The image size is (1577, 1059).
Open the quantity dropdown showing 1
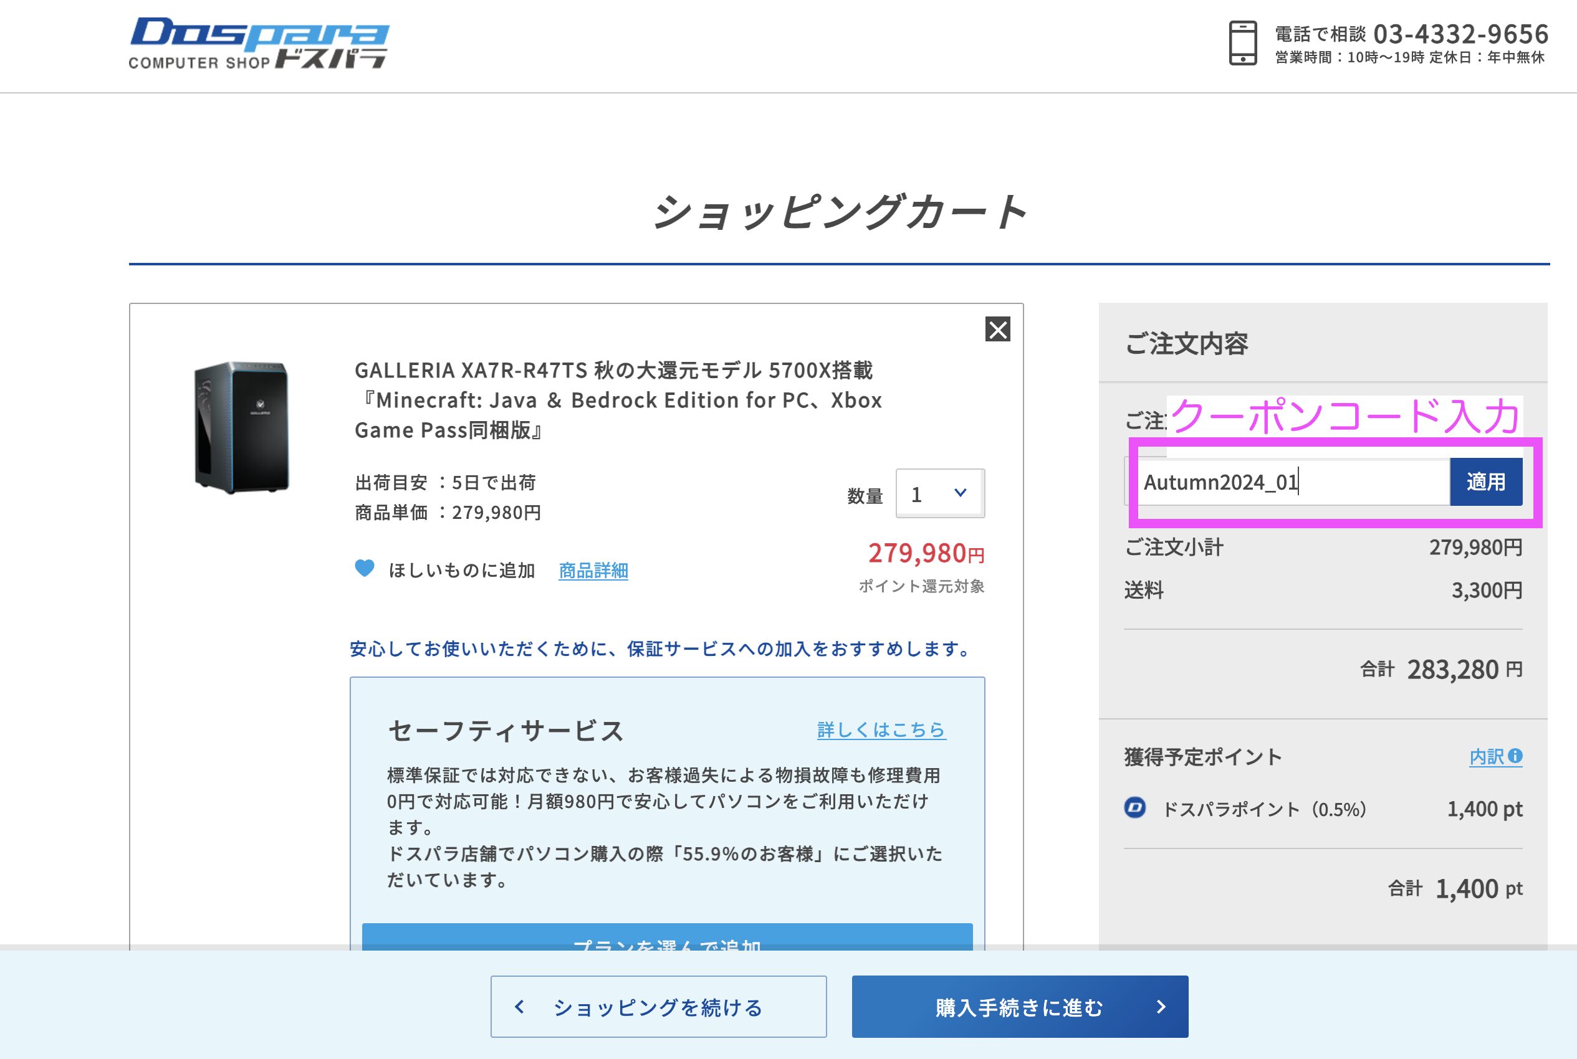coord(940,494)
